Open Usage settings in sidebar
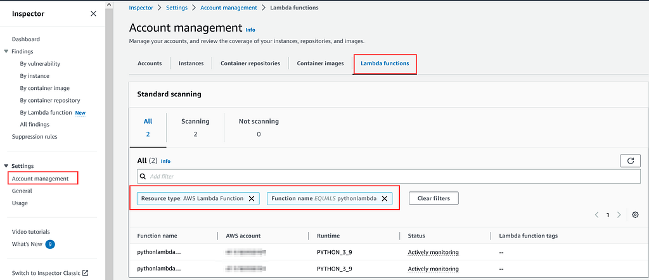Screen dimensions: 649x280 coord(20,203)
